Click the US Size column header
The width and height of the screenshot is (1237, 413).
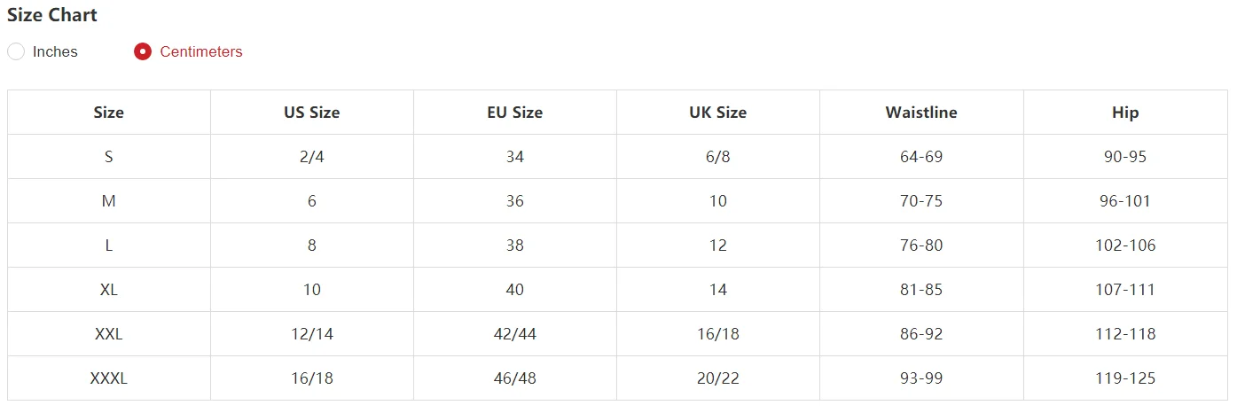[x=311, y=113]
